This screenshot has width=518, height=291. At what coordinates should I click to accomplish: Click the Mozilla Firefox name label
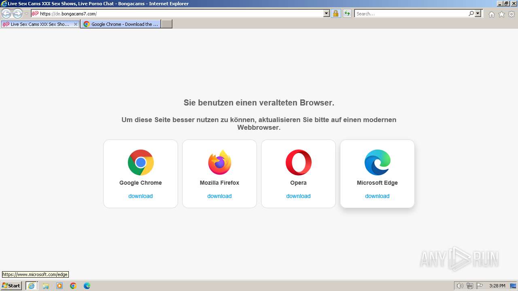pyautogui.click(x=219, y=183)
